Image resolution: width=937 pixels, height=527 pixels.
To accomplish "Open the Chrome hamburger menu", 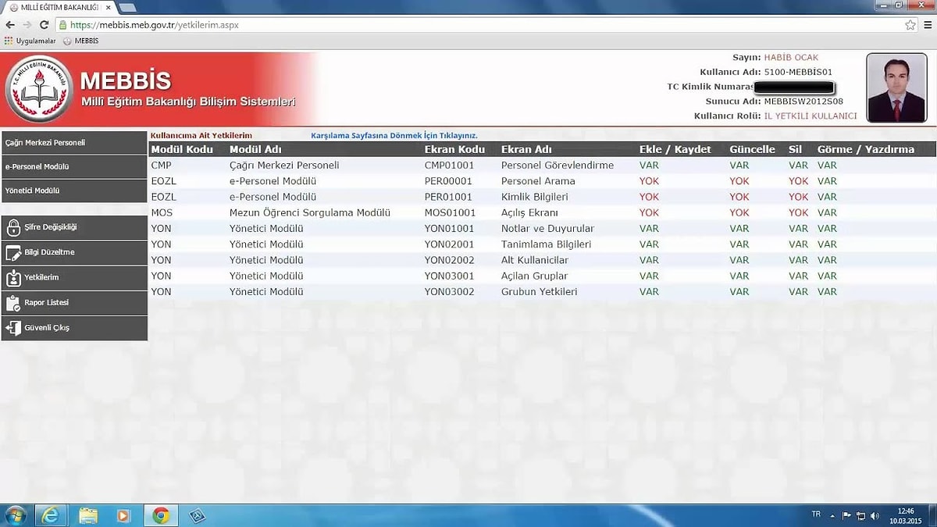I will coord(928,25).
